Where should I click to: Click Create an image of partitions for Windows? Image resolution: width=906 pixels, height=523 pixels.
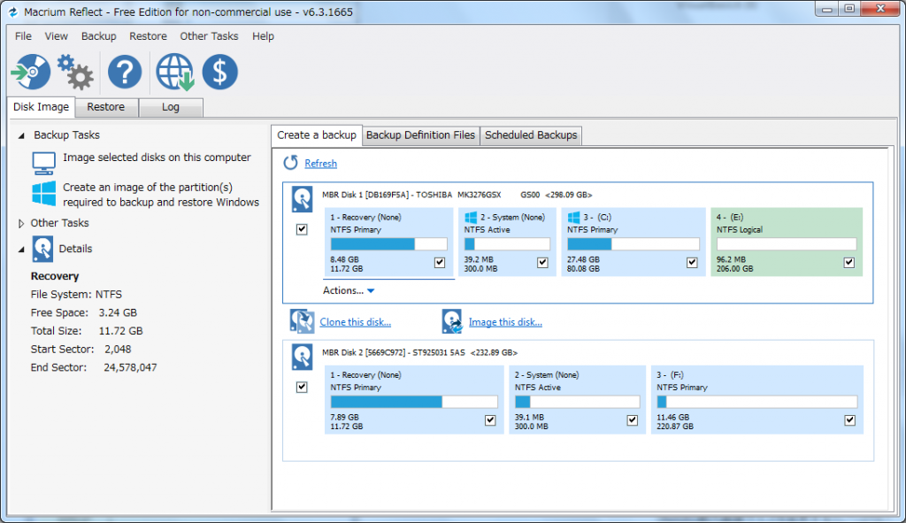[x=161, y=195]
